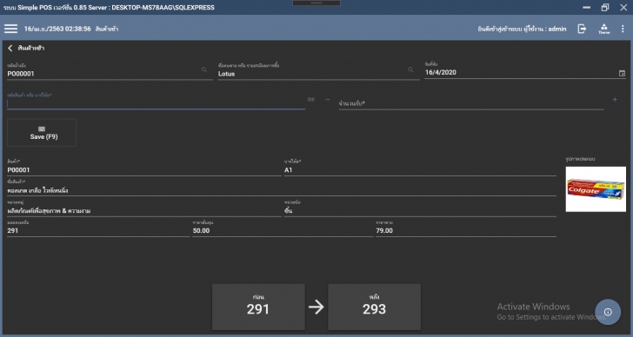Open the three-dot overflow menu
Image resolution: width=633 pixels, height=337 pixels.
pyautogui.click(x=623, y=29)
